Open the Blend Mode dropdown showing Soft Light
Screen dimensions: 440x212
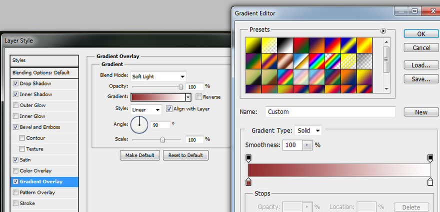(158, 76)
